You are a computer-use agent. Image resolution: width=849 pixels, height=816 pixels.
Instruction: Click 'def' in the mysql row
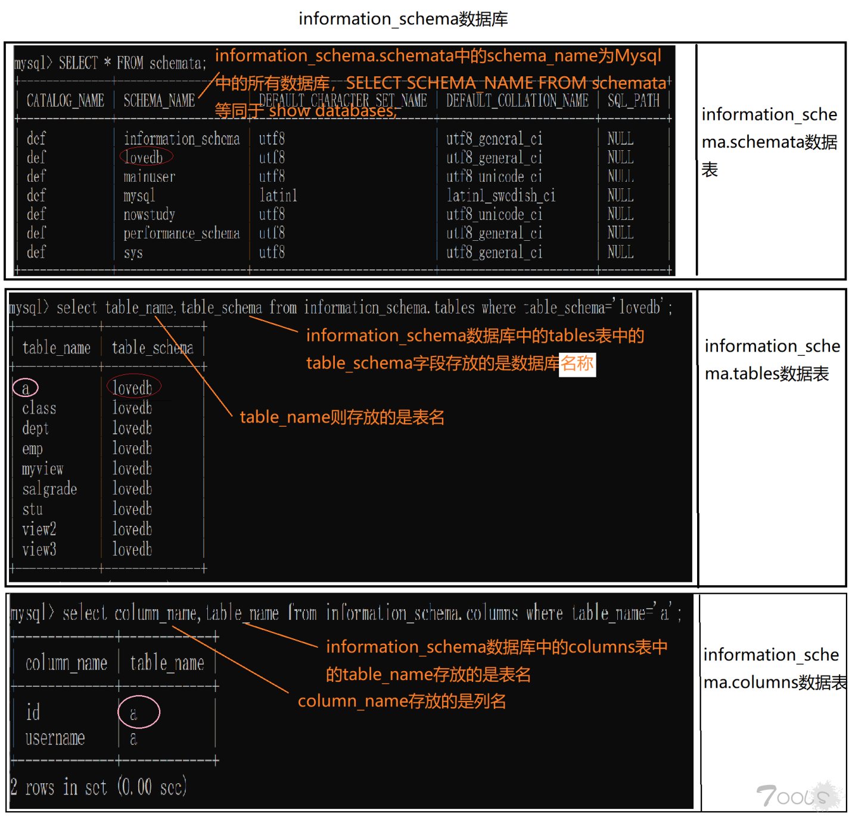click(36, 196)
